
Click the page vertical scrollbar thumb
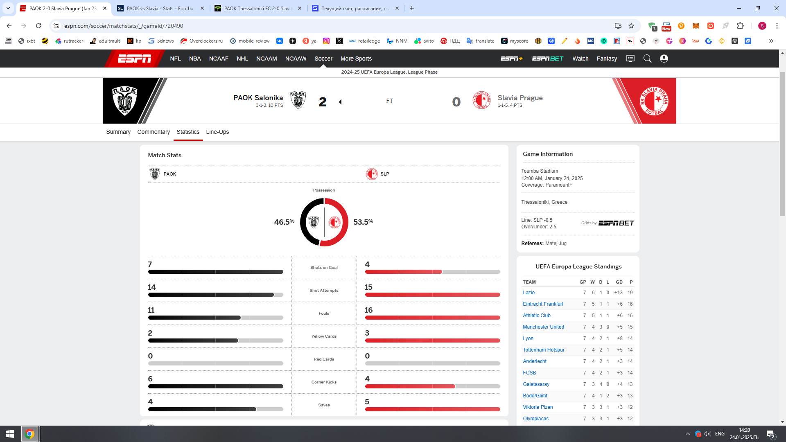pyautogui.click(x=782, y=143)
